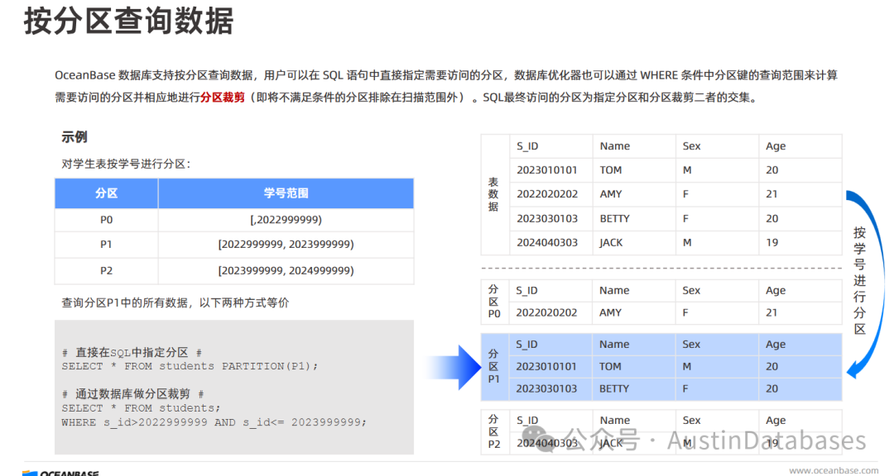Click the slide title 按分区查询数据
This screenshot has width=894, height=476.
[129, 21]
